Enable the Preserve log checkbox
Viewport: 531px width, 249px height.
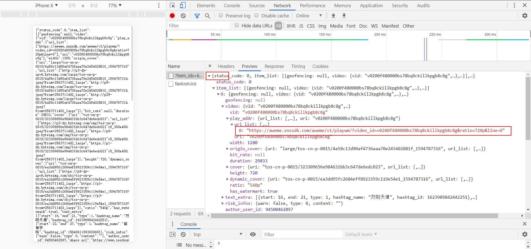click(x=221, y=15)
